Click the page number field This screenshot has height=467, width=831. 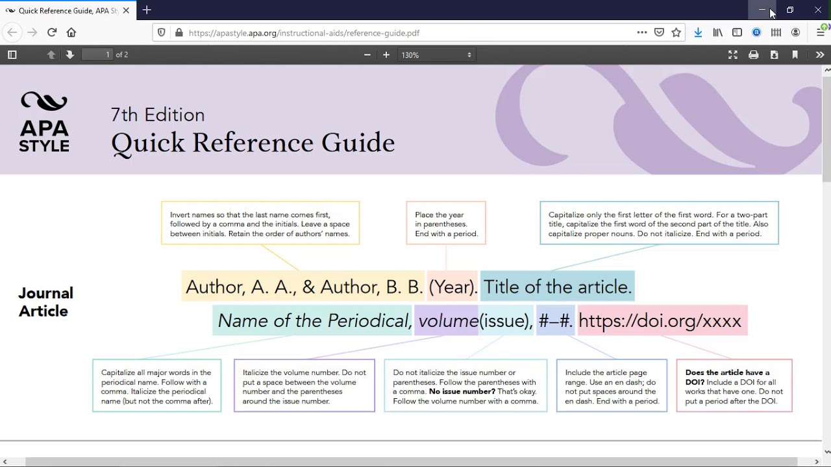point(97,55)
